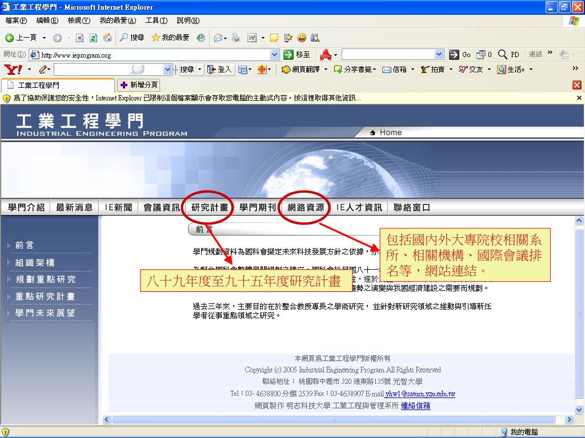Open the 生活+ toolbar button
585x438 pixels.
pos(511,69)
